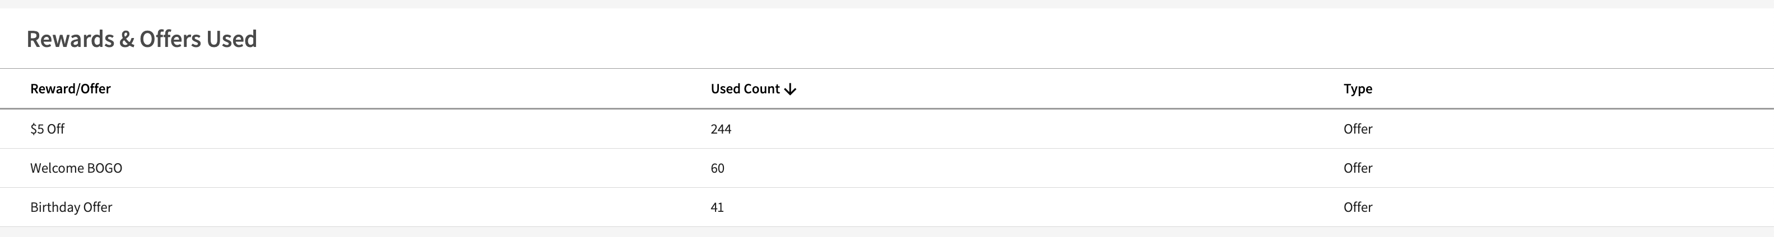Click the used count value 244
The height and width of the screenshot is (237, 1774).
point(721,129)
